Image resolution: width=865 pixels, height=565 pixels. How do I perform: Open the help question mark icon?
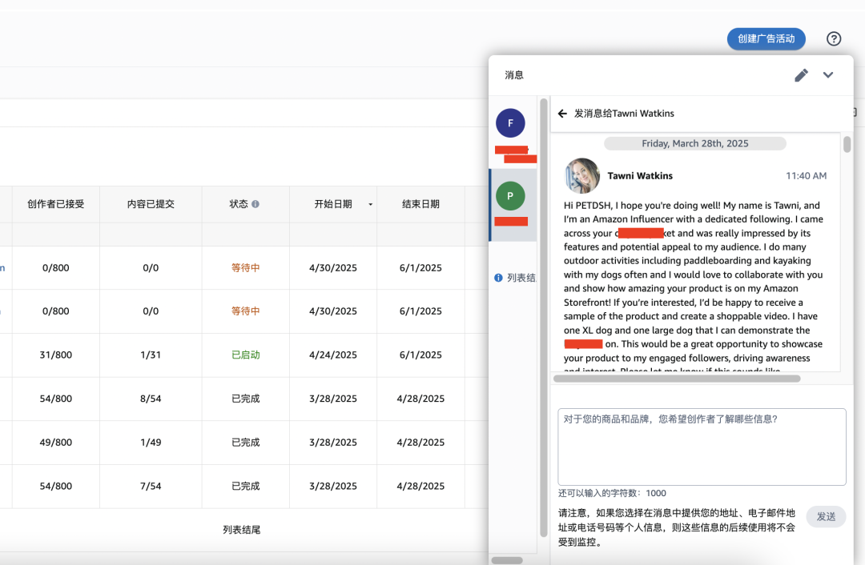click(x=834, y=38)
